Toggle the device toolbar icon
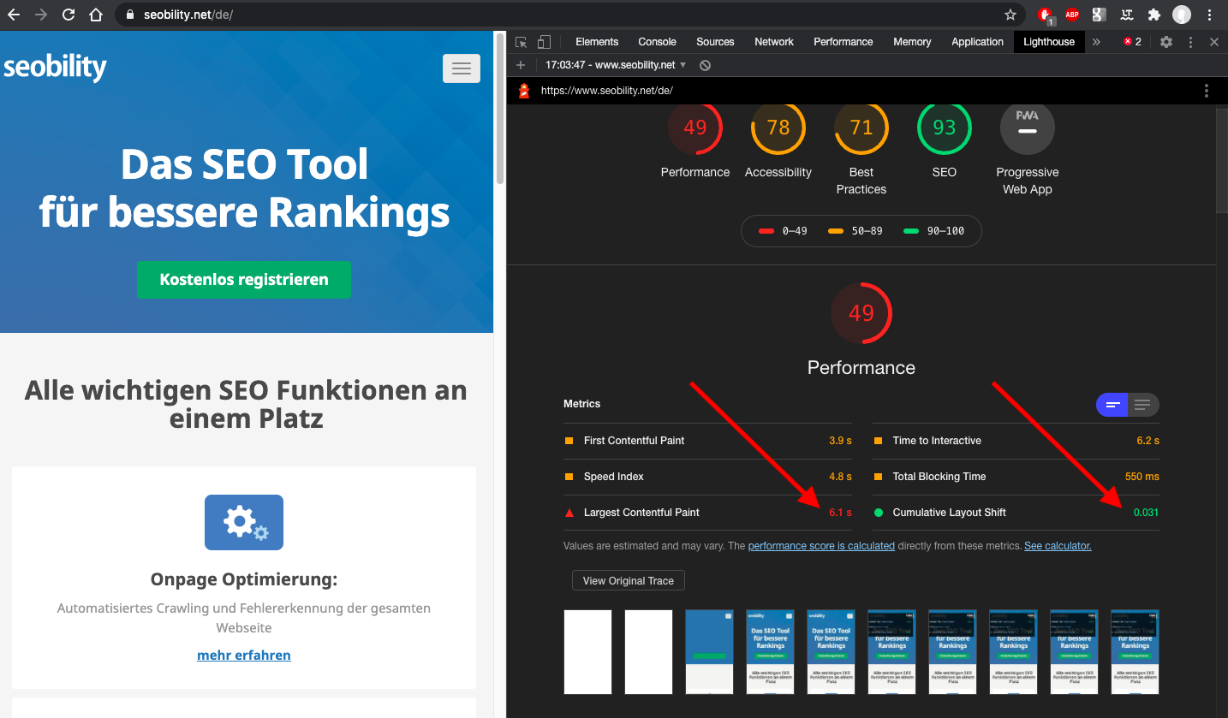This screenshot has height=718, width=1228. coord(544,42)
